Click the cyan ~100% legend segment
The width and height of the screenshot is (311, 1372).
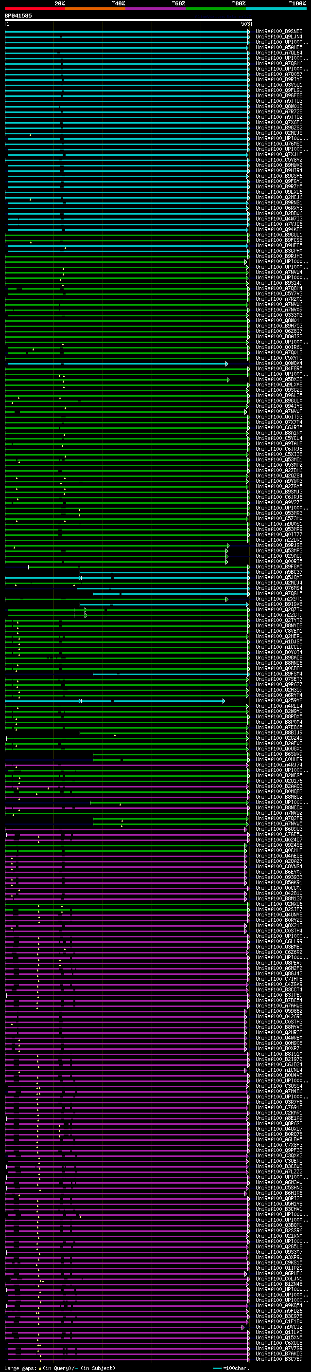(276, 9)
